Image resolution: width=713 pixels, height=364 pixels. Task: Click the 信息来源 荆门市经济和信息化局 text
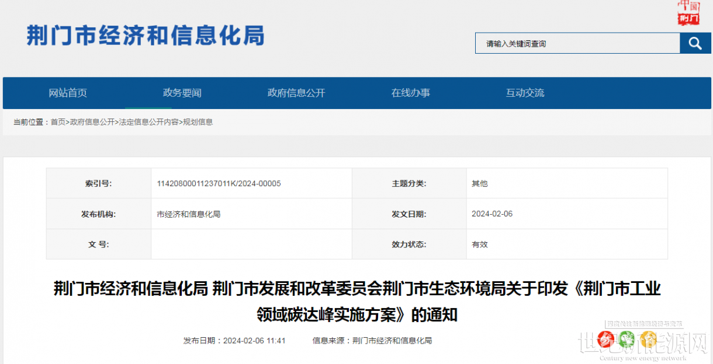point(372,341)
